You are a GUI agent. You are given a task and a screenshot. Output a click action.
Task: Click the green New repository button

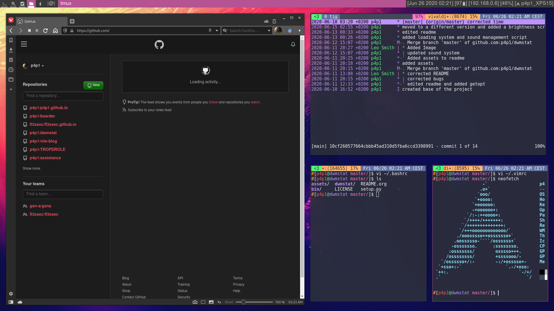(x=93, y=85)
